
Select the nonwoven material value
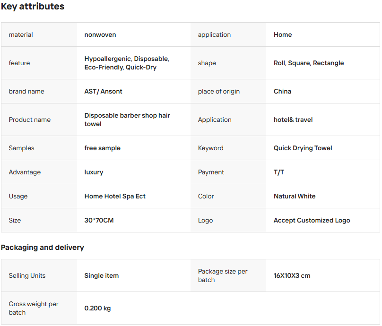[100, 34]
